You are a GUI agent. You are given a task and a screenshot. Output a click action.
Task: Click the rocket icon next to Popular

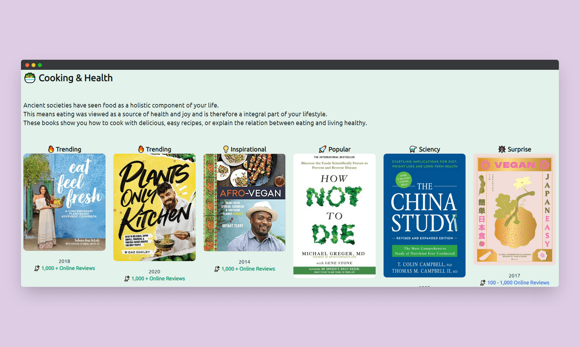pyautogui.click(x=323, y=149)
